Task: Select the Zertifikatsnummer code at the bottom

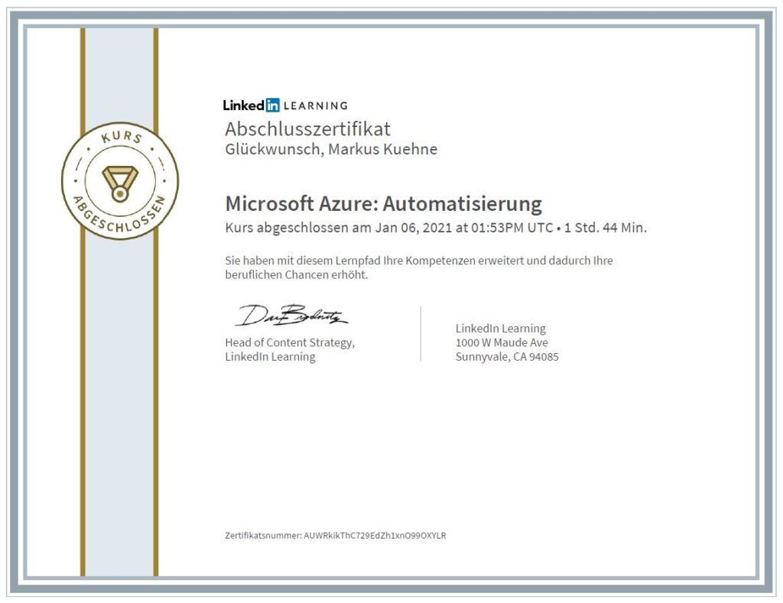Action: coord(375,536)
